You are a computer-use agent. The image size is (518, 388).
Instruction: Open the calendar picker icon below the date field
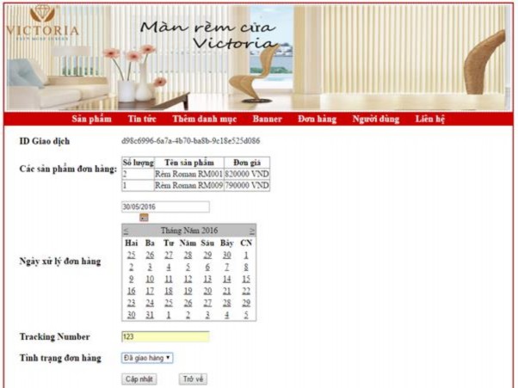pyautogui.click(x=144, y=218)
